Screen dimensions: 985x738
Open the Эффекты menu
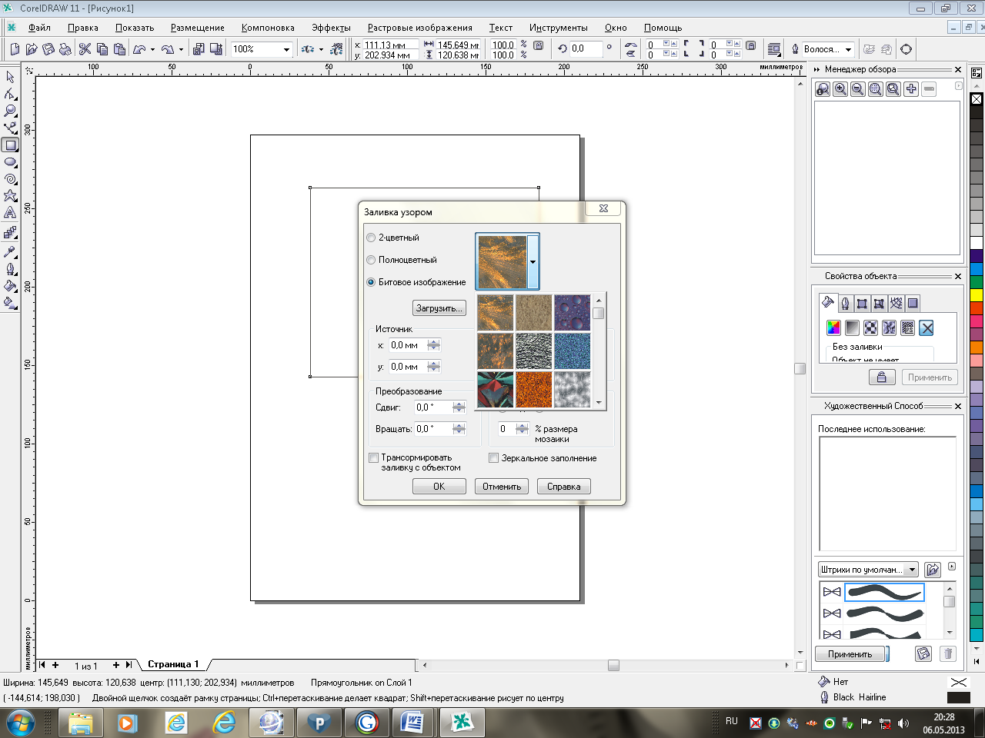tap(331, 28)
